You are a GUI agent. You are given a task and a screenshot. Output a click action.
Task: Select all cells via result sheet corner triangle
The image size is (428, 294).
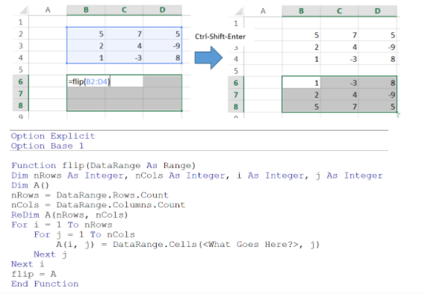239,11
